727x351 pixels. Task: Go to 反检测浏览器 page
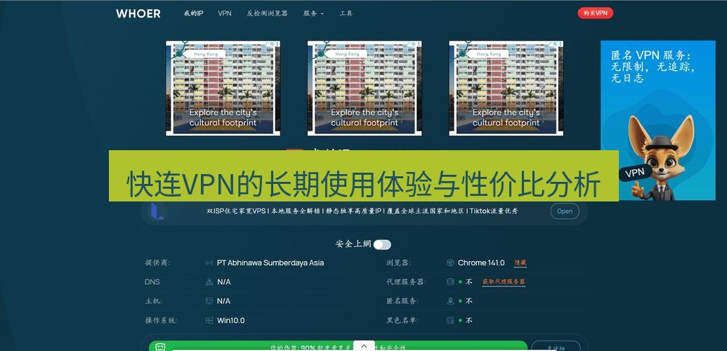point(267,13)
